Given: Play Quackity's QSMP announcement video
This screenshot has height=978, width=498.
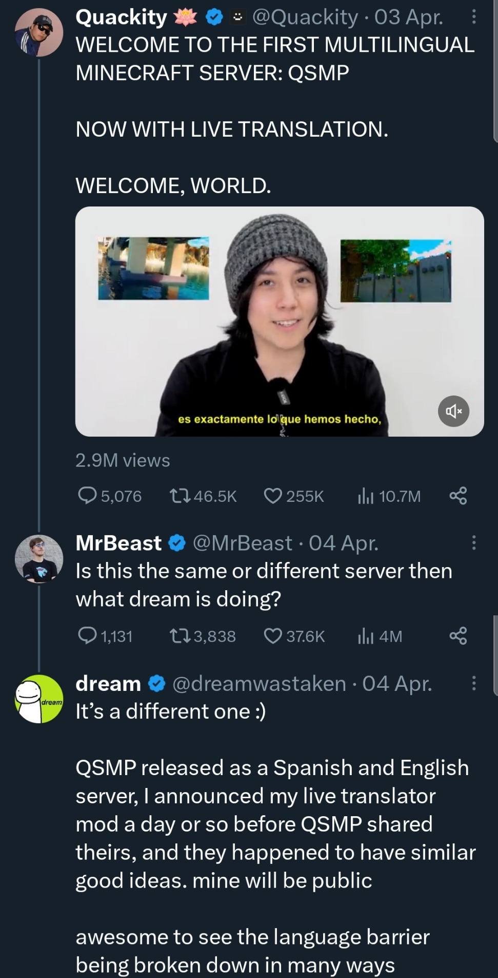Looking at the screenshot, I should point(280,321).
